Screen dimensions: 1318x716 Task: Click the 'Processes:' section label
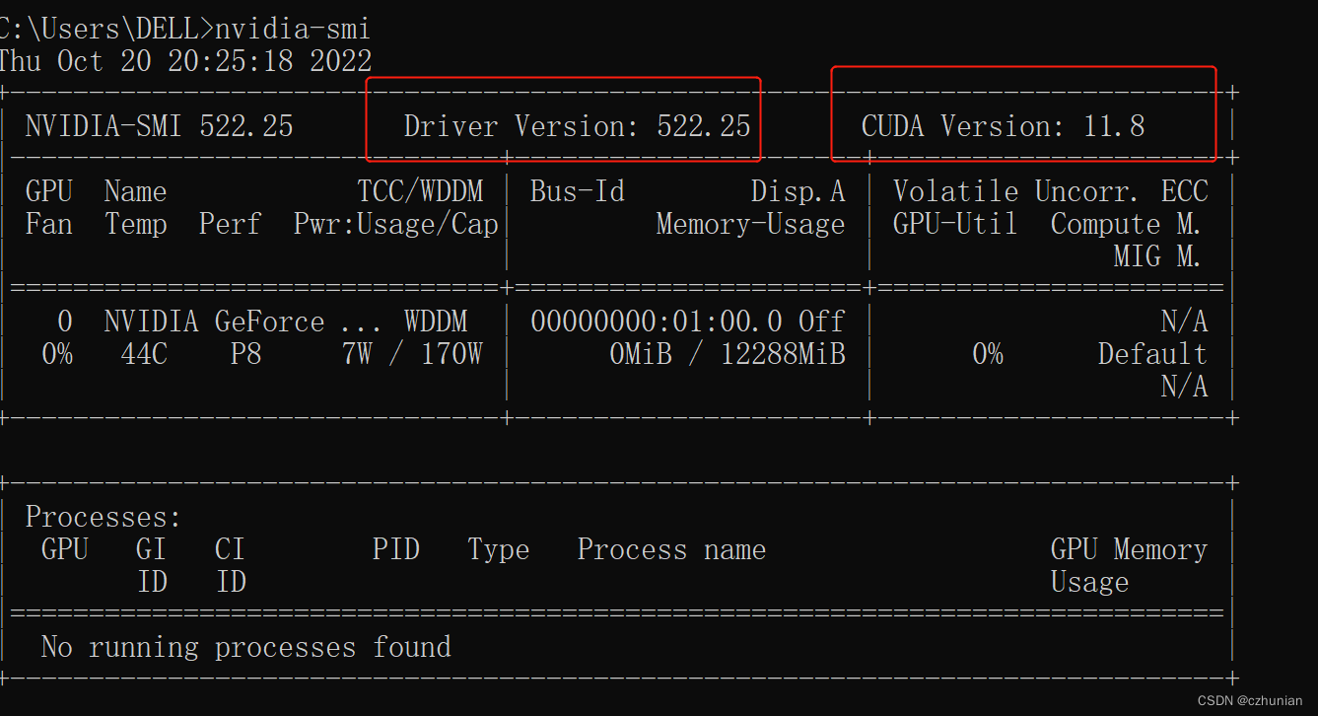[104, 517]
